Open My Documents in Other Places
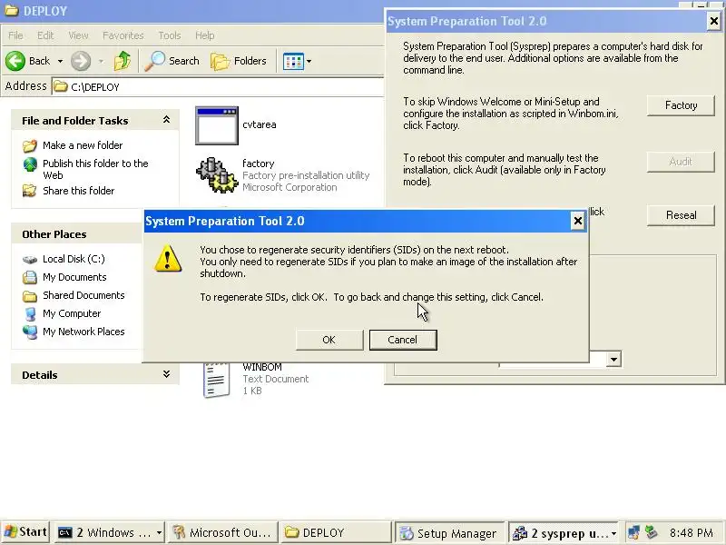The height and width of the screenshot is (545, 726). click(74, 277)
